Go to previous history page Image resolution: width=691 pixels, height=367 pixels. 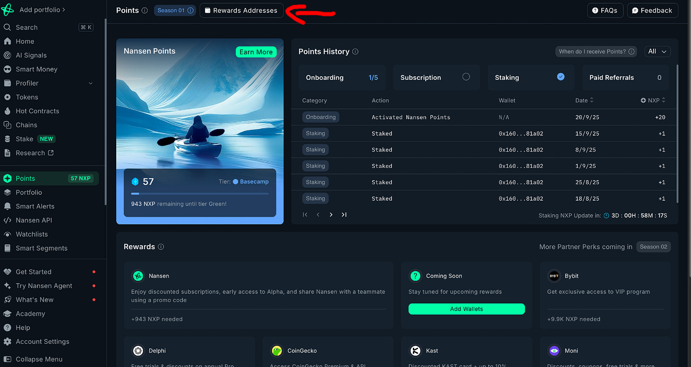pos(318,215)
